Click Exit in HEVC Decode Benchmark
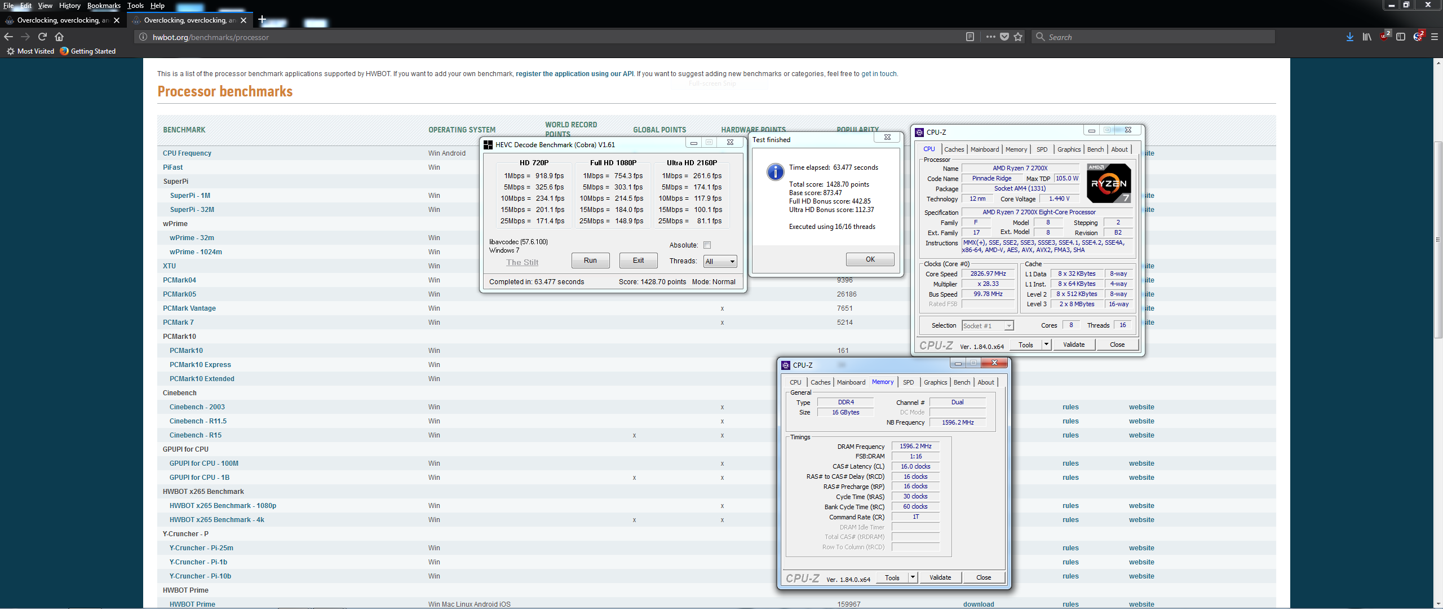The width and height of the screenshot is (1443, 609). click(x=638, y=261)
